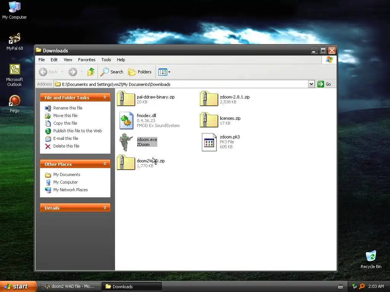Click E-mail this file

tap(66, 138)
